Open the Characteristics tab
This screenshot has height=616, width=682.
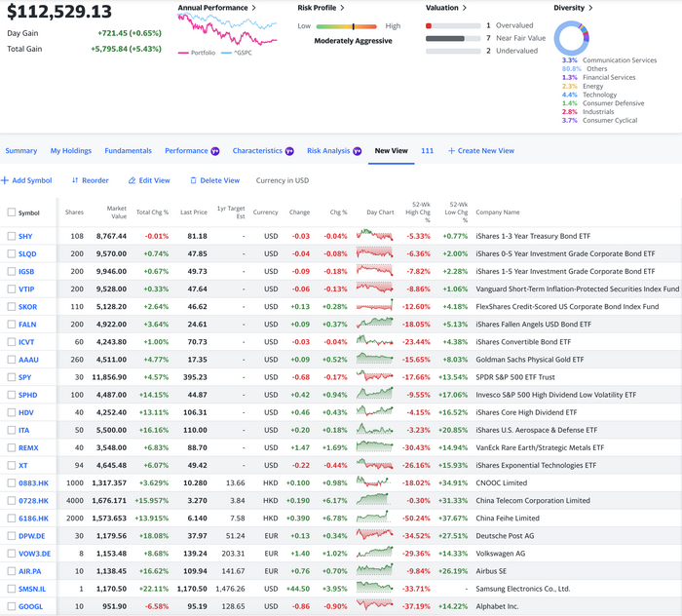click(x=257, y=150)
